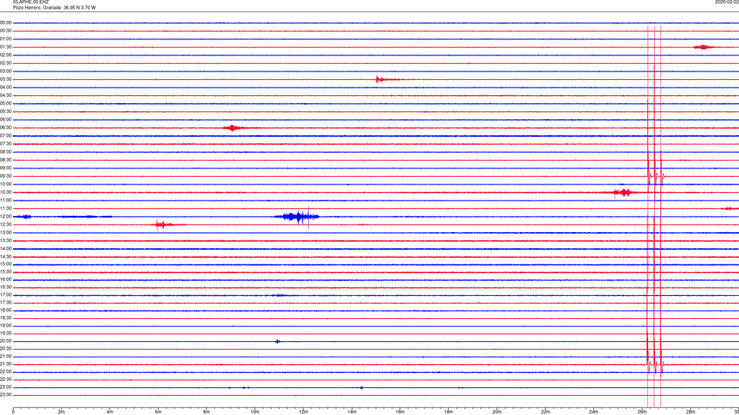This screenshot has height=415, width=739.
Task: Click the 22m axis tick label
Action: (x=545, y=412)
